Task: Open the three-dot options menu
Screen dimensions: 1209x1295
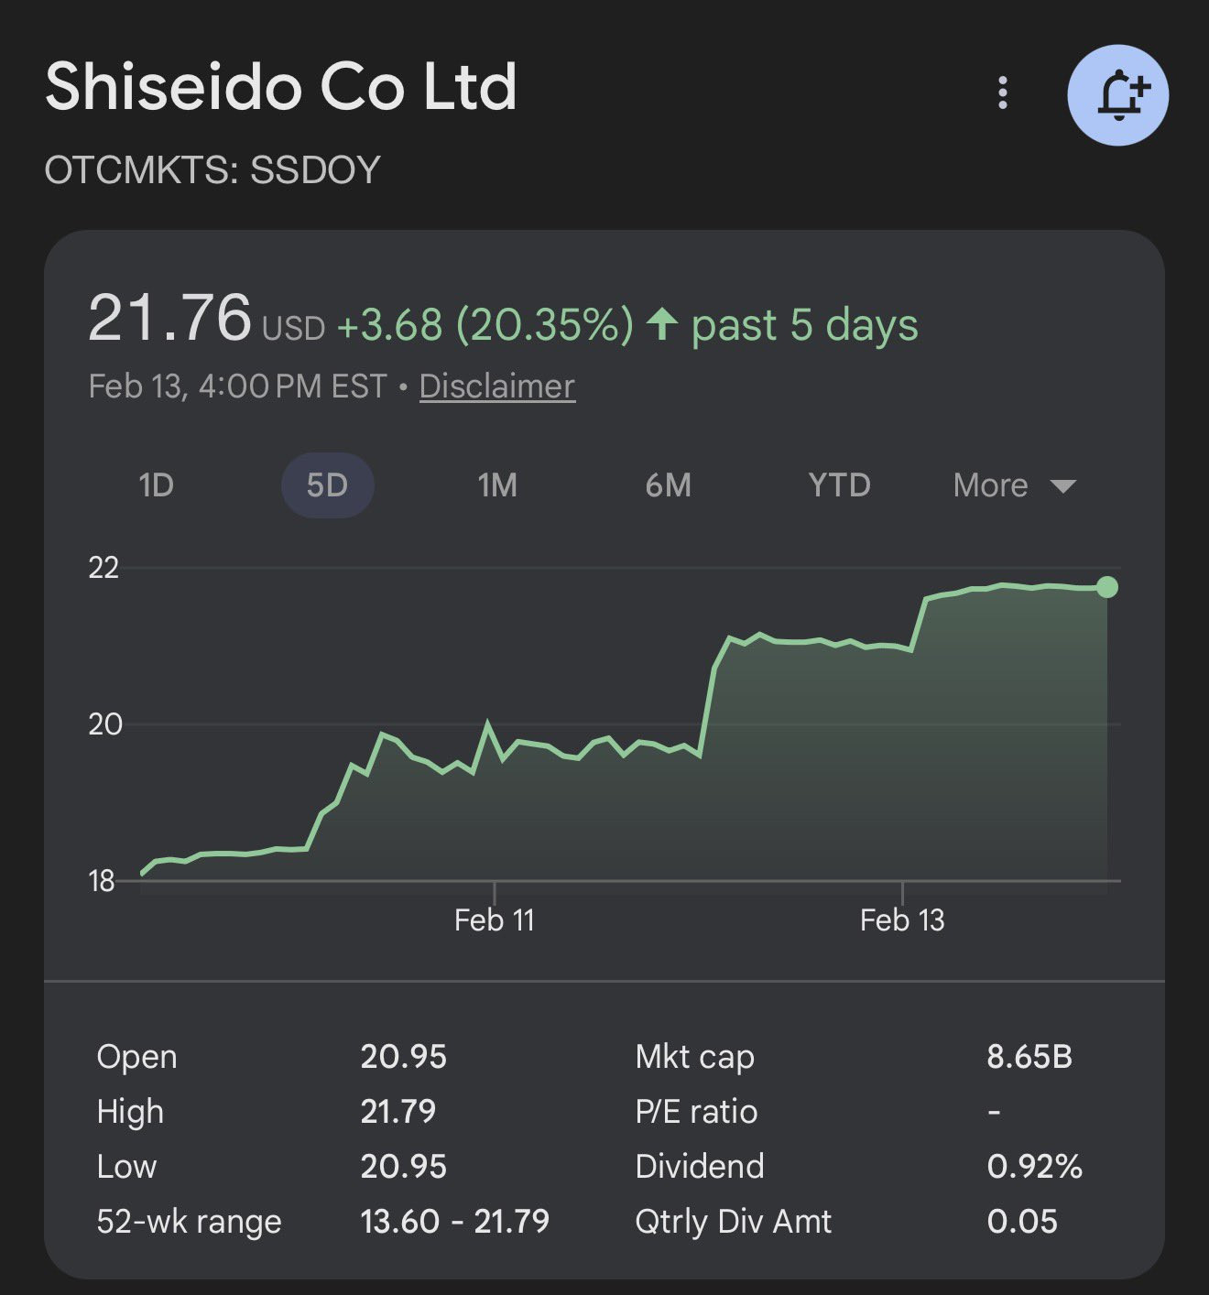Action: pos(1003,92)
